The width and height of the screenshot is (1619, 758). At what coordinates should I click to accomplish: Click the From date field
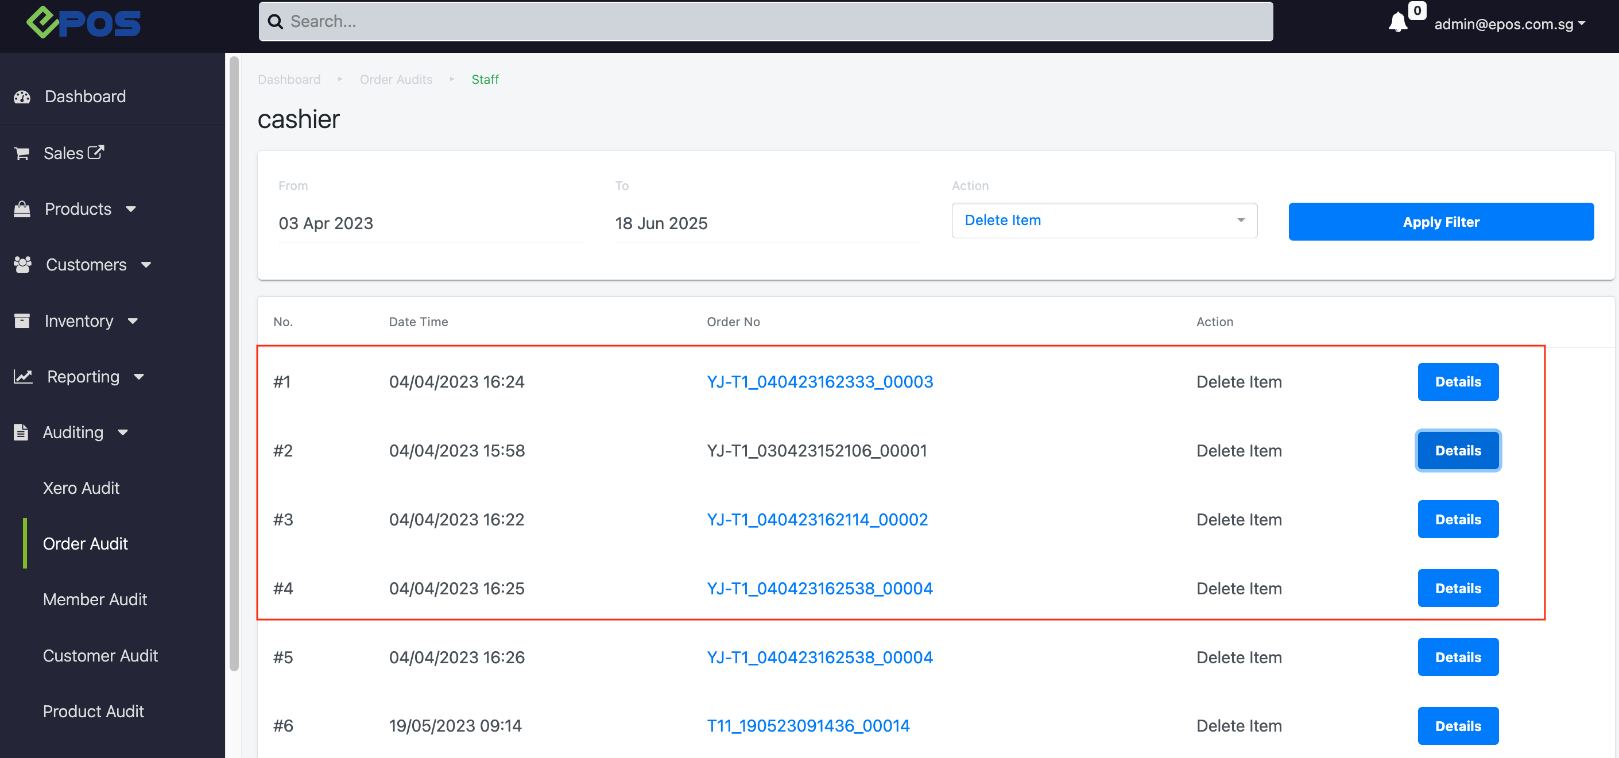[x=431, y=223]
